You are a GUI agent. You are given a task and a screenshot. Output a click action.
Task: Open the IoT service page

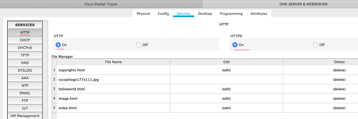tap(25, 108)
